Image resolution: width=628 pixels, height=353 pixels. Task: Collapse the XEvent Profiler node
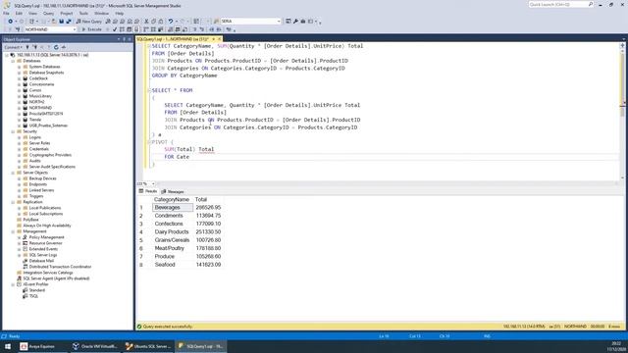click(x=13, y=284)
